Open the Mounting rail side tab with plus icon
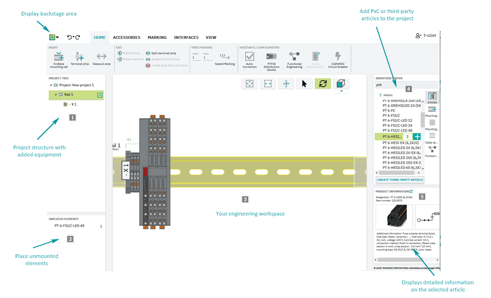The image size is (491, 298). [x=432, y=111]
